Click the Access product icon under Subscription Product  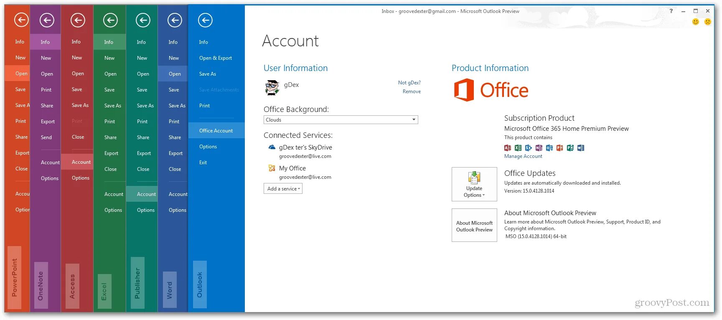[508, 148]
